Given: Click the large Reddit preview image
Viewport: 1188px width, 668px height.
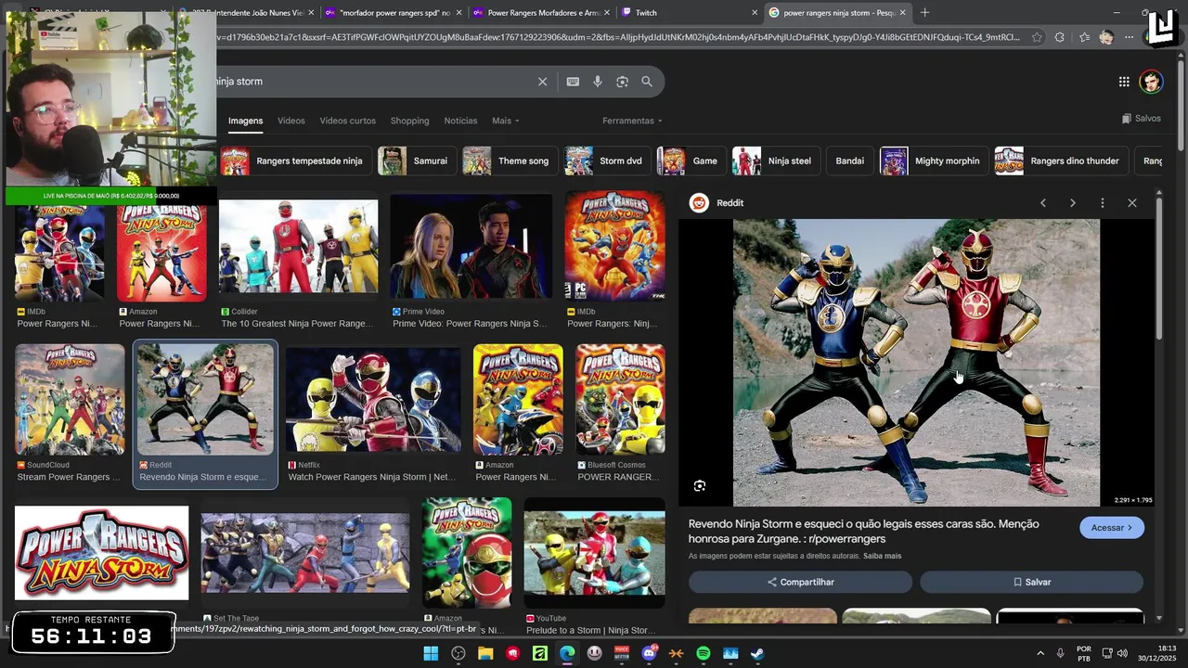Looking at the screenshot, I should tap(916, 363).
